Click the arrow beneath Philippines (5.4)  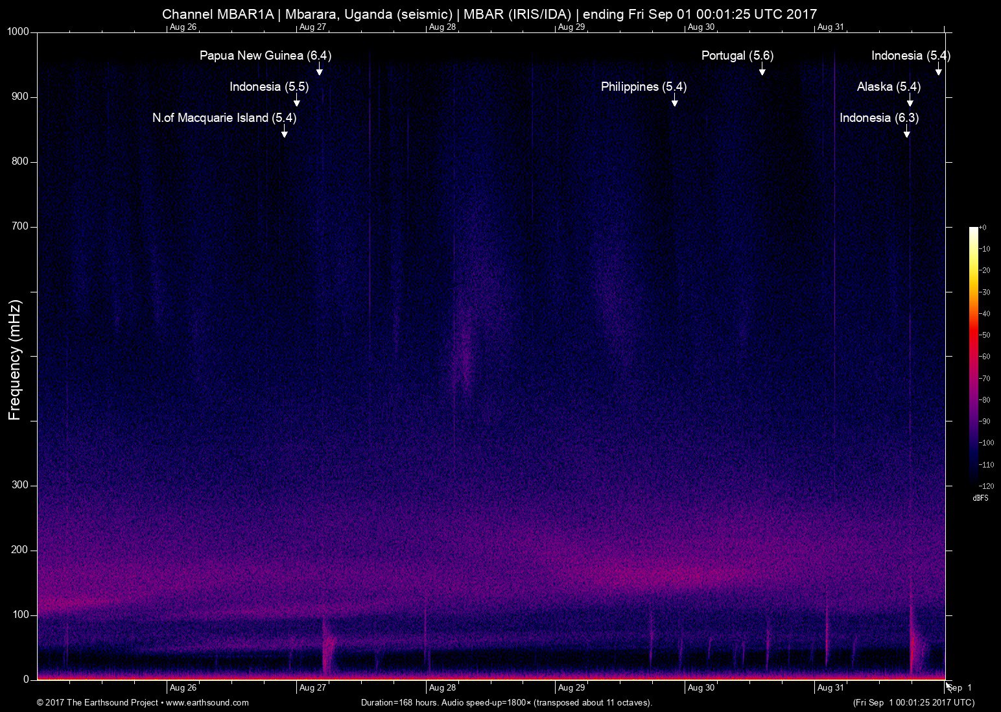point(674,101)
